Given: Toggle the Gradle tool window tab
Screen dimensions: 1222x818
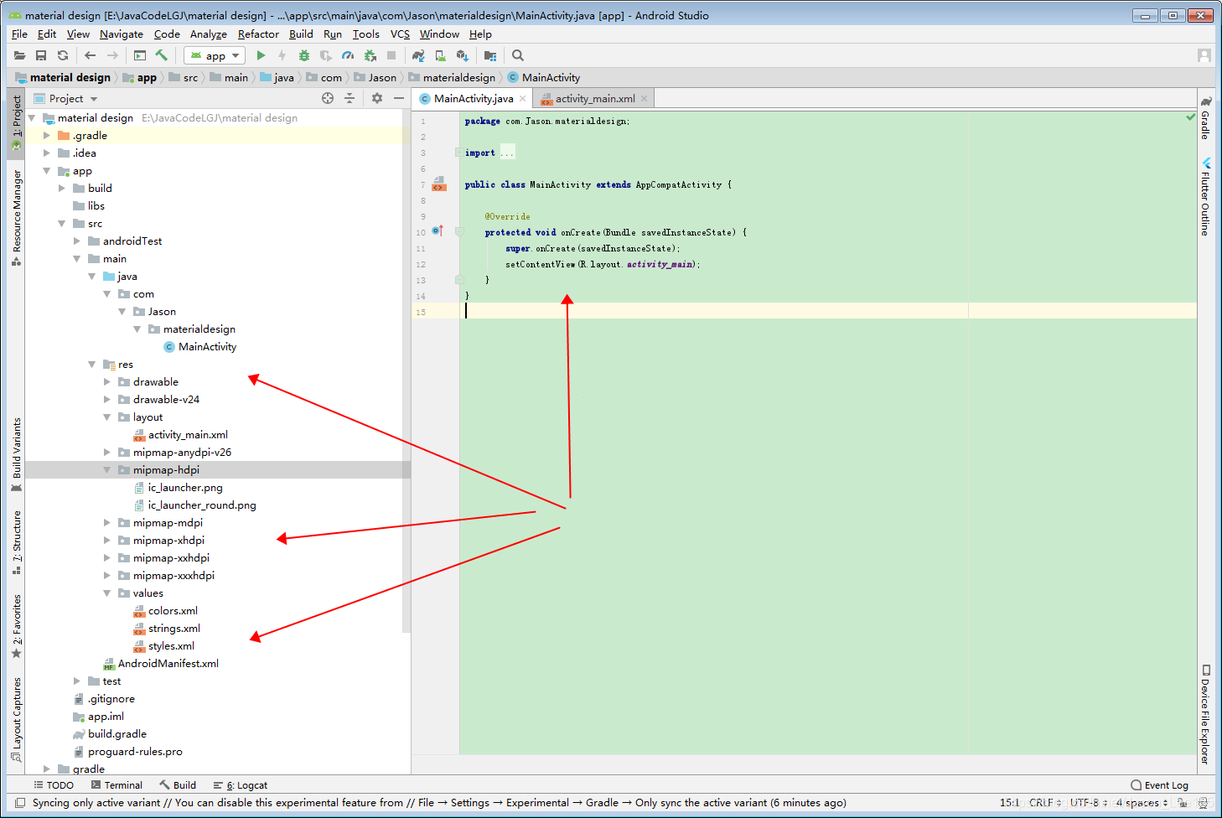Looking at the screenshot, I should point(1206,119).
